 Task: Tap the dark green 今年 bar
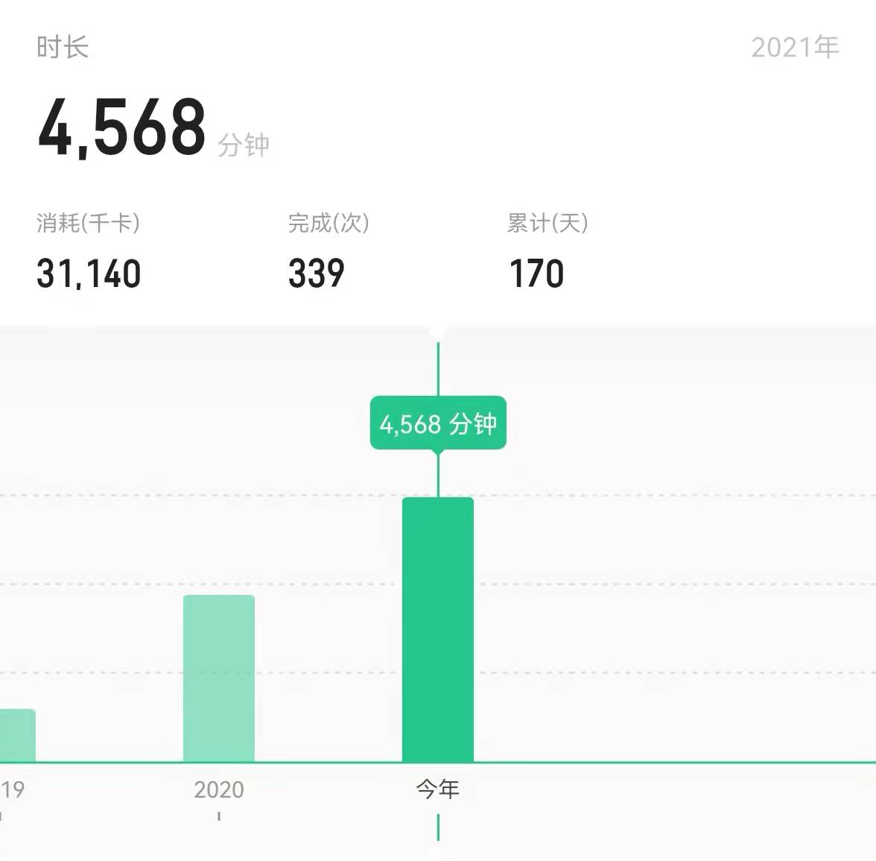(x=438, y=630)
